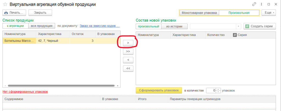Switch to к агрегации filter
Screen dimensions: 281x111
point(15,26)
